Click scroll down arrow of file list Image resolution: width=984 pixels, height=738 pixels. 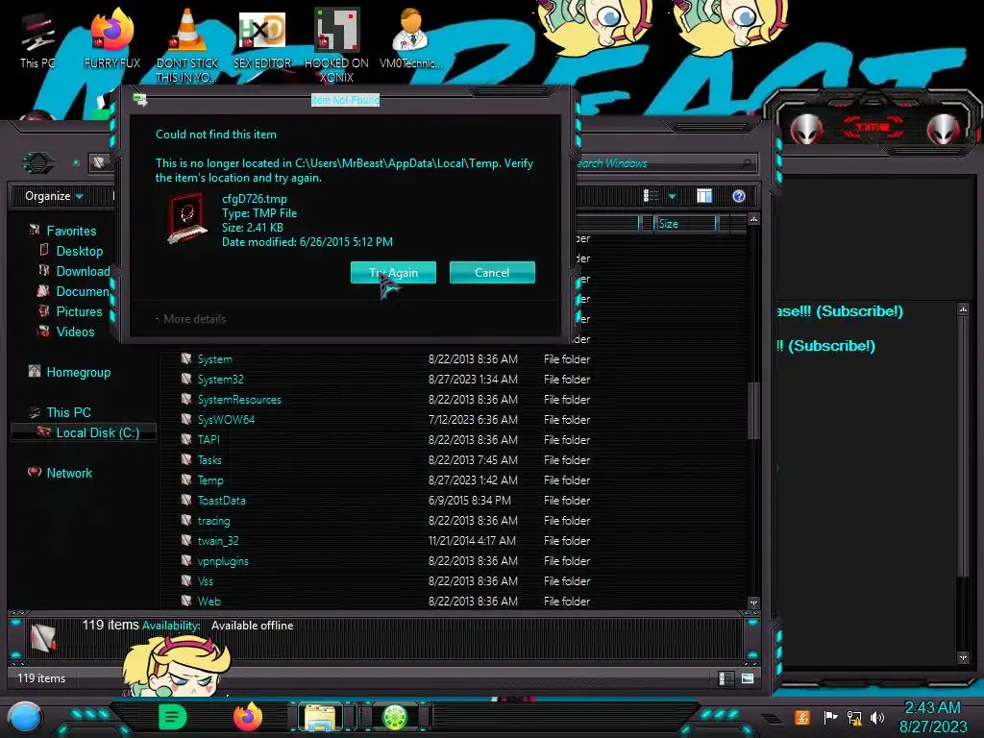point(753,603)
